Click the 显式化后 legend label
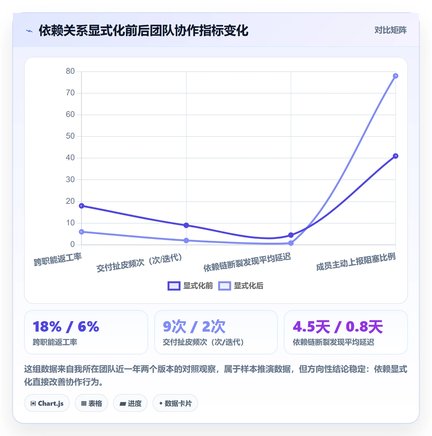Viewport: 432px width, 436px height. [x=249, y=286]
